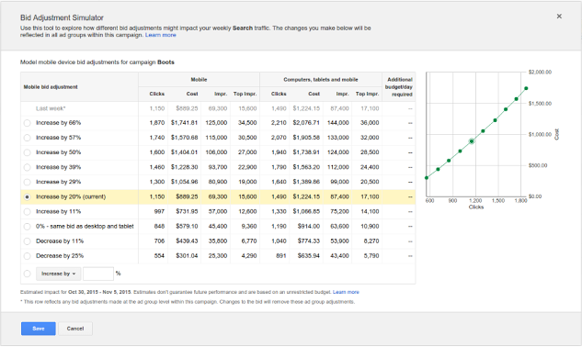Click the Additional budget/day required header

pos(399,86)
